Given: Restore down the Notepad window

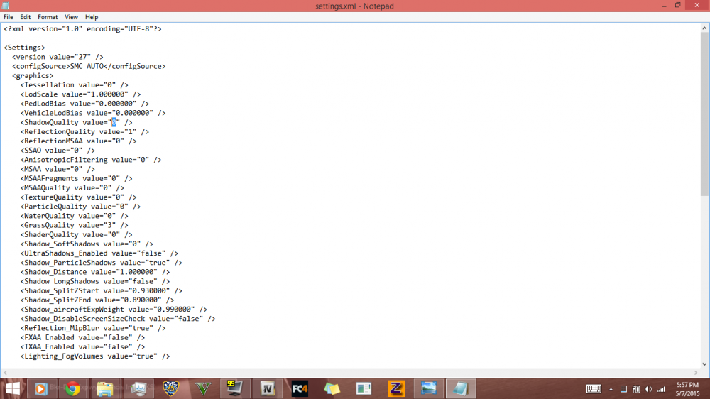Looking at the screenshot, I should click(677, 6).
